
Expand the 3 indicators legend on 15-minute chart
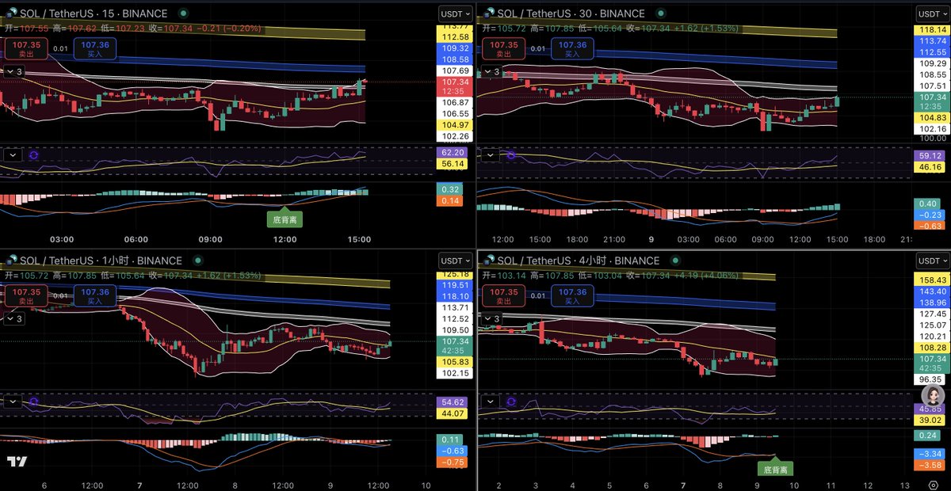point(15,71)
